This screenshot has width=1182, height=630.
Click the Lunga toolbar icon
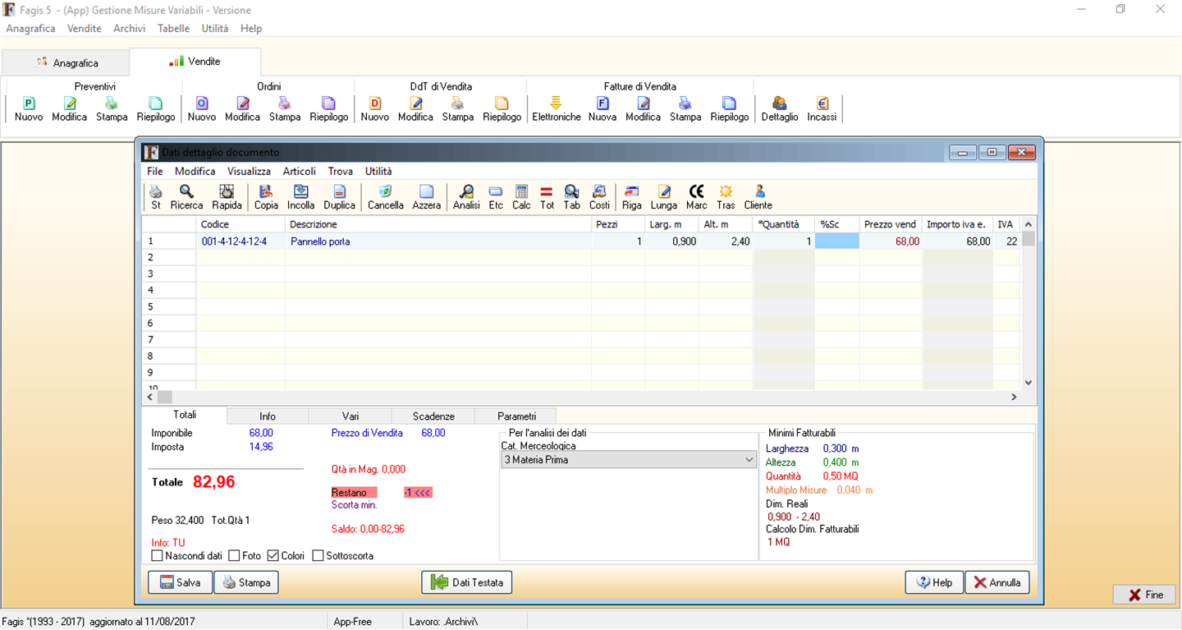click(x=664, y=197)
